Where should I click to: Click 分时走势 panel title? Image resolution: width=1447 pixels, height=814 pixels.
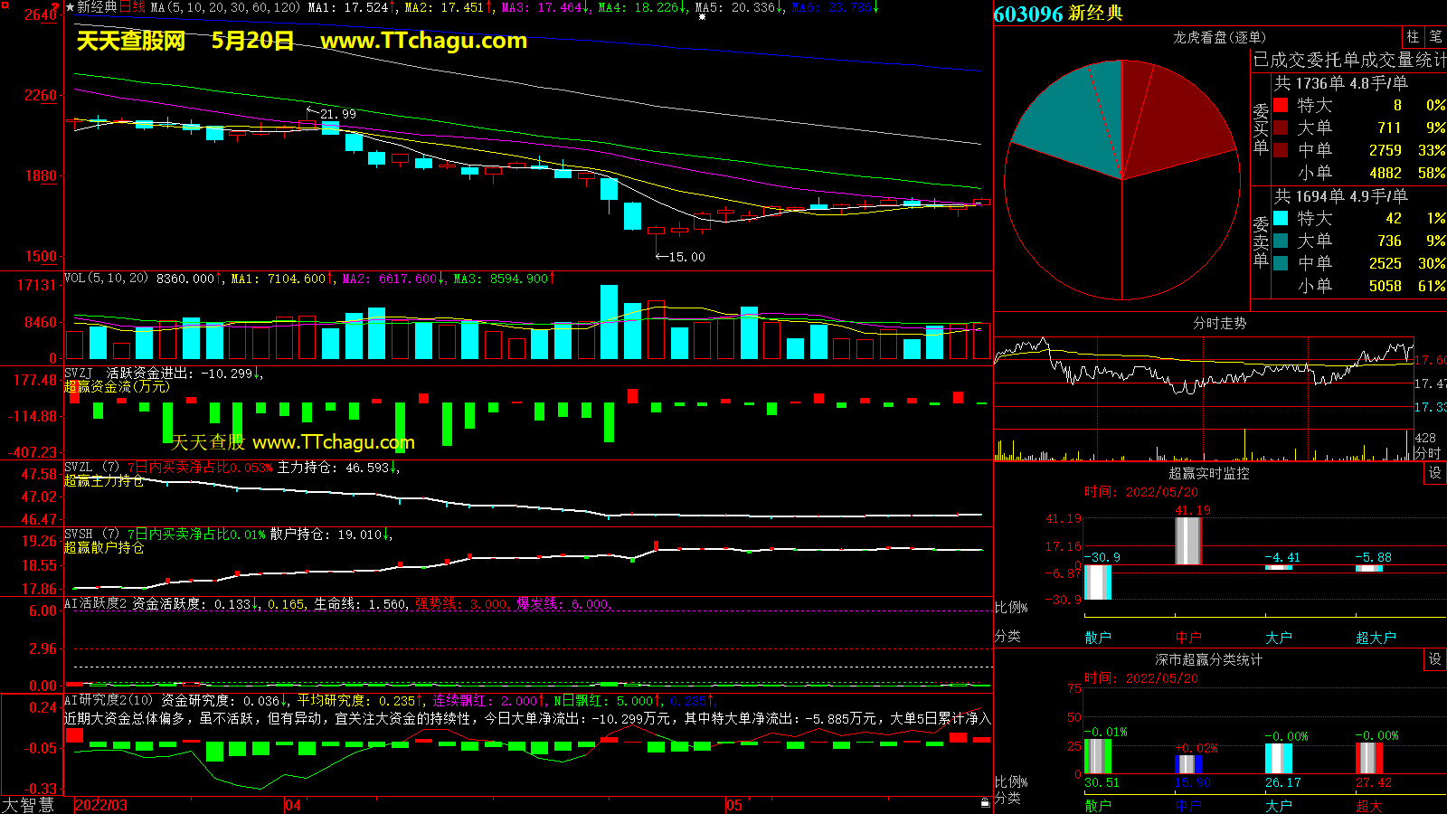tap(1219, 323)
